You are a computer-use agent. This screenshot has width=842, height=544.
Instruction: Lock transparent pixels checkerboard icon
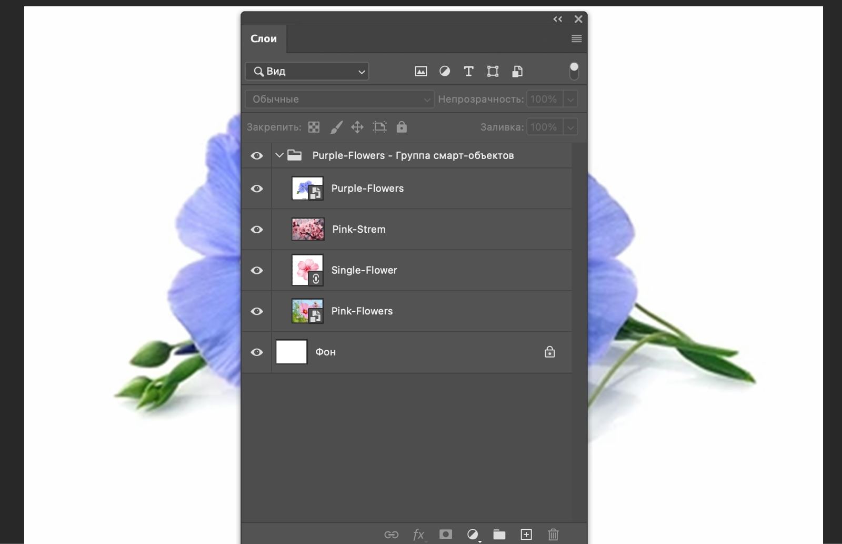point(314,127)
